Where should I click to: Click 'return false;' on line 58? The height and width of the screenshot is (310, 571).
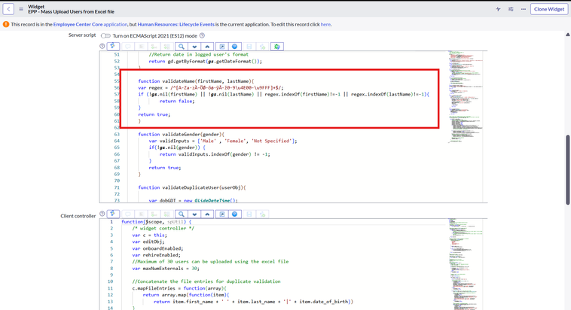(177, 101)
